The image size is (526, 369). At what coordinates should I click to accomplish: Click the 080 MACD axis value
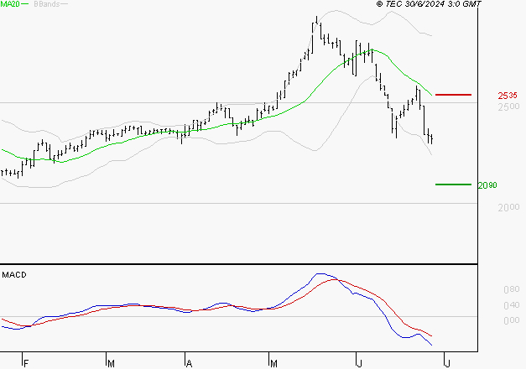click(x=512, y=289)
